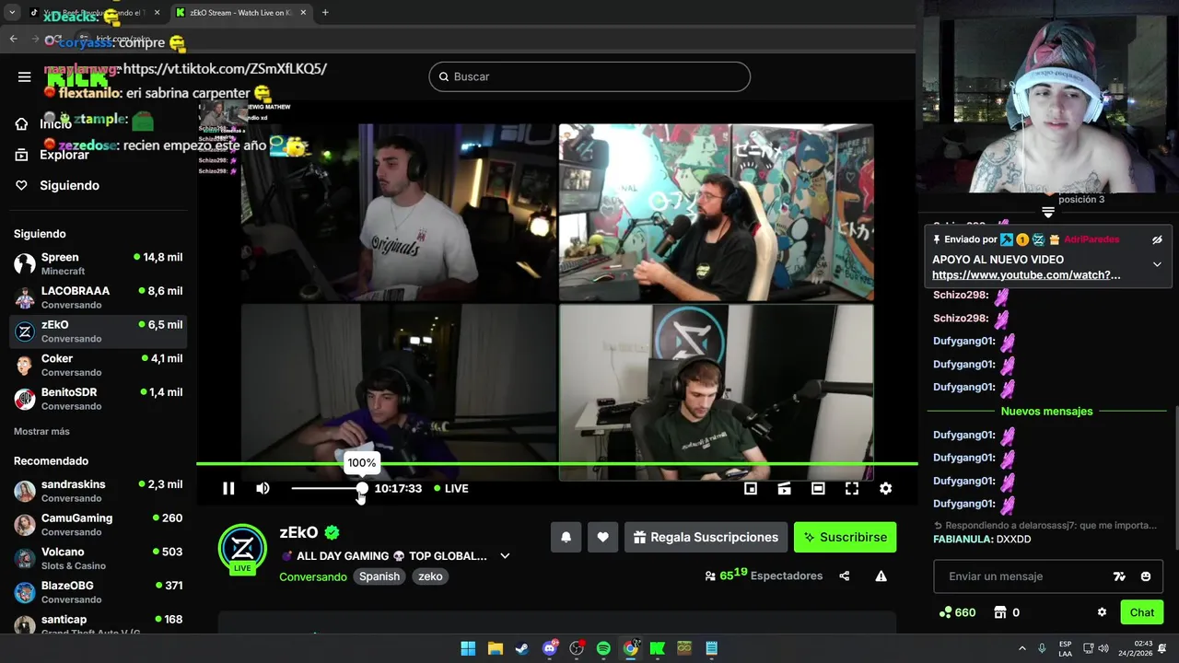Open LACOBRAAA channel in sidebar
Viewport: 1179px width, 663px height.
click(98, 297)
